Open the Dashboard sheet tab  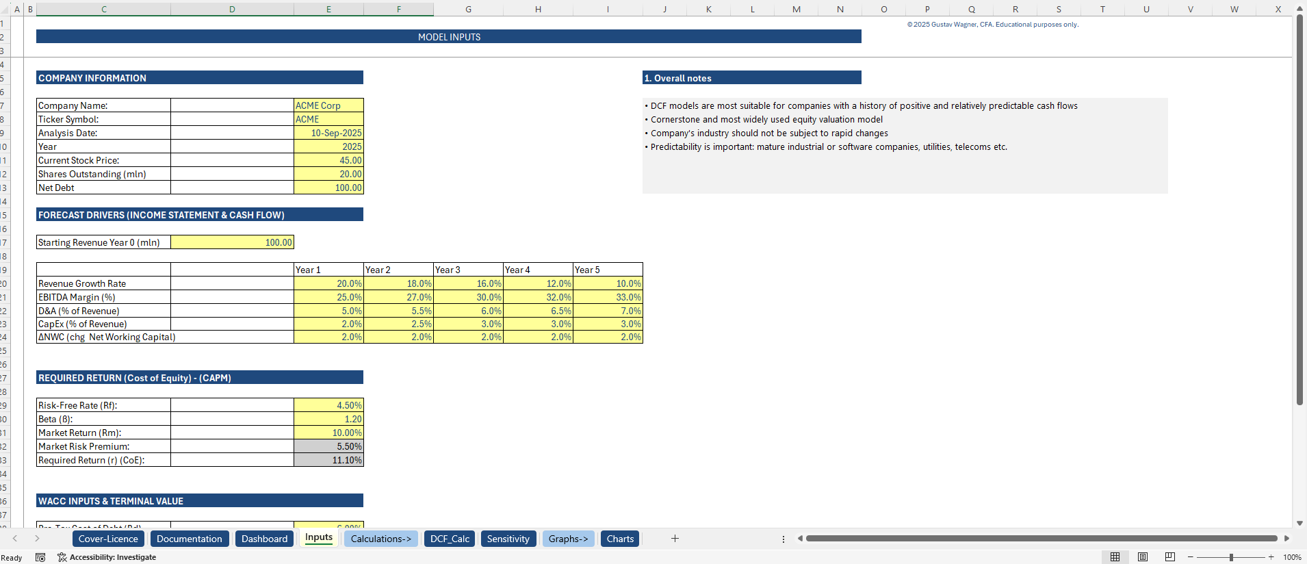pyautogui.click(x=264, y=539)
